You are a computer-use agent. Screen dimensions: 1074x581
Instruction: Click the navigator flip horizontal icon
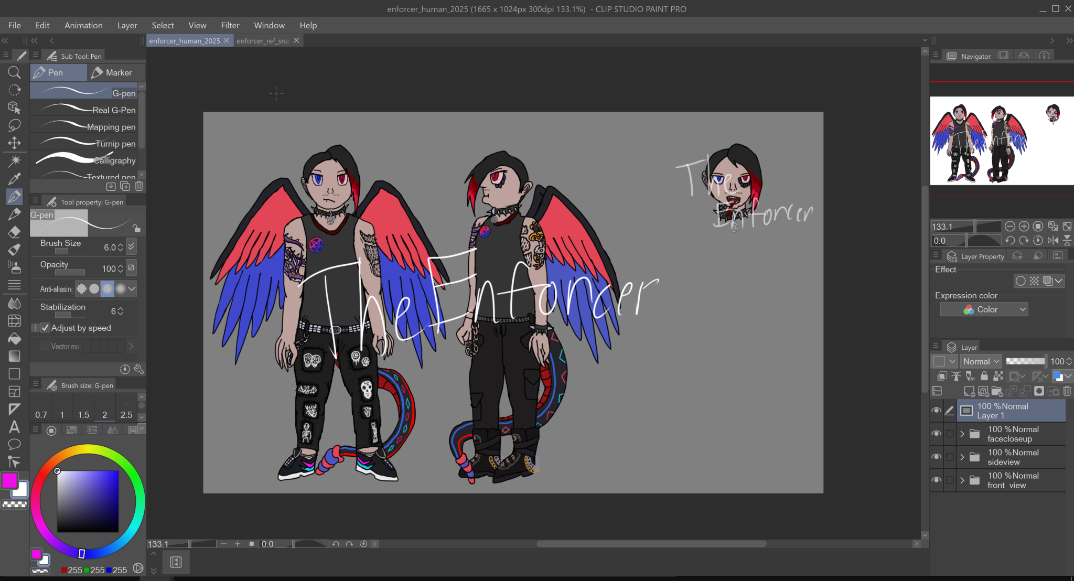tap(1052, 240)
